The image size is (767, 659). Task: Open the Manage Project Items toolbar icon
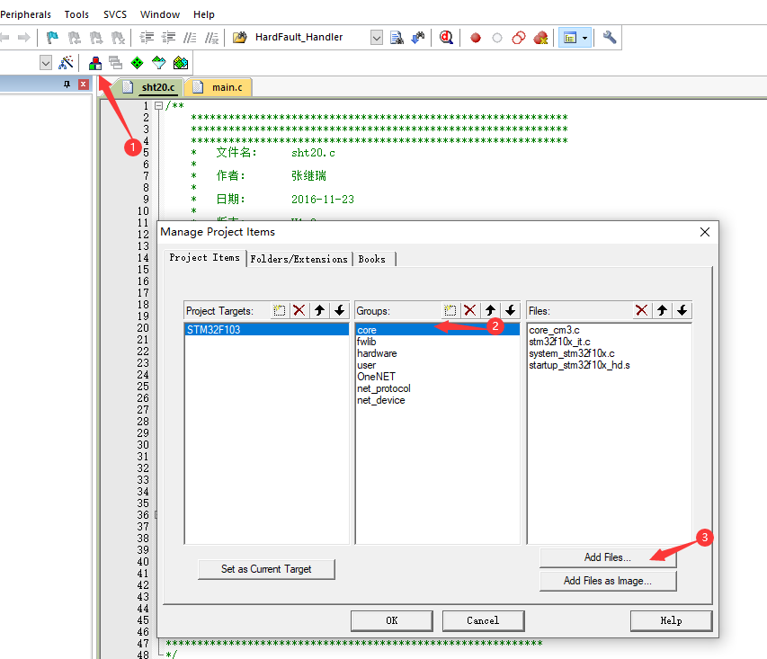[x=95, y=63]
